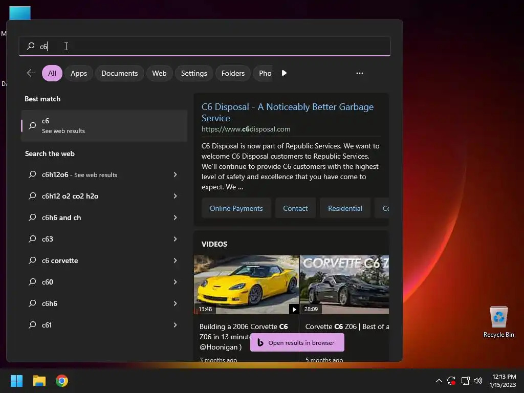
Task: Click magnifier icon beside c6h12o6 suggestion
Action: pyautogui.click(x=32, y=174)
